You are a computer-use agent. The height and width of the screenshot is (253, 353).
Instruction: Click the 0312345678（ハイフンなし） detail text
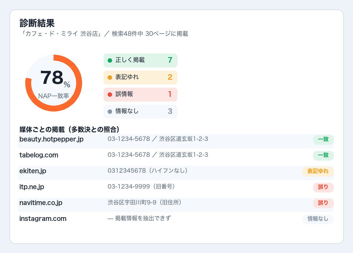[x=148, y=171]
